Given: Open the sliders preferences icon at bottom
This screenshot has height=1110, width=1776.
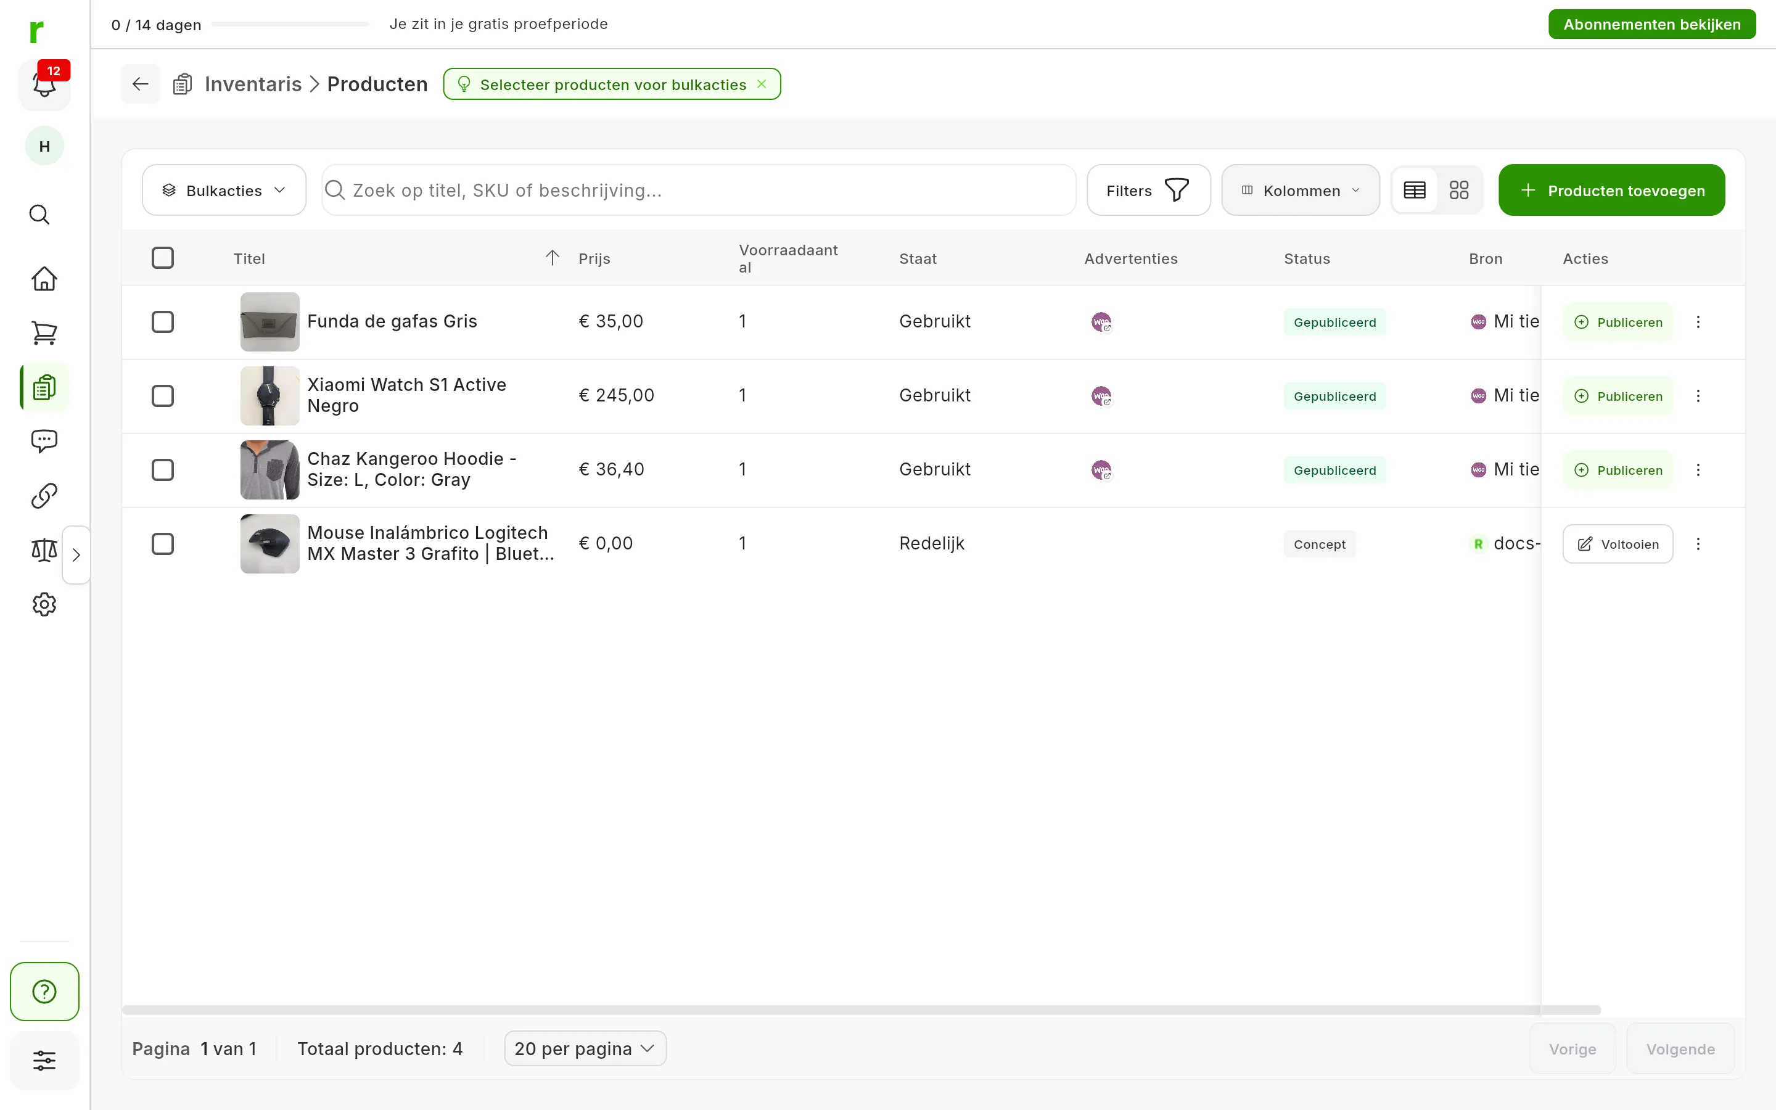Looking at the screenshot, I should 45,1060.
